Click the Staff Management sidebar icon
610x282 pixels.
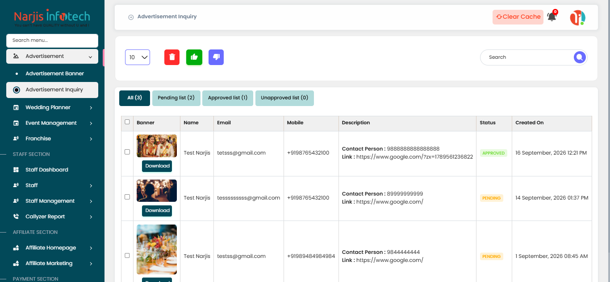pyautogui.click(x=16, y=201)
